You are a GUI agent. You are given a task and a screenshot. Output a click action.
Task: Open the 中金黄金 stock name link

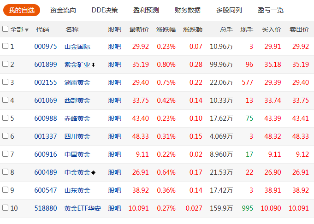(x=77, y=172)
